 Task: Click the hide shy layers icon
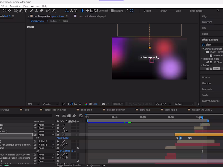[64, 116]
